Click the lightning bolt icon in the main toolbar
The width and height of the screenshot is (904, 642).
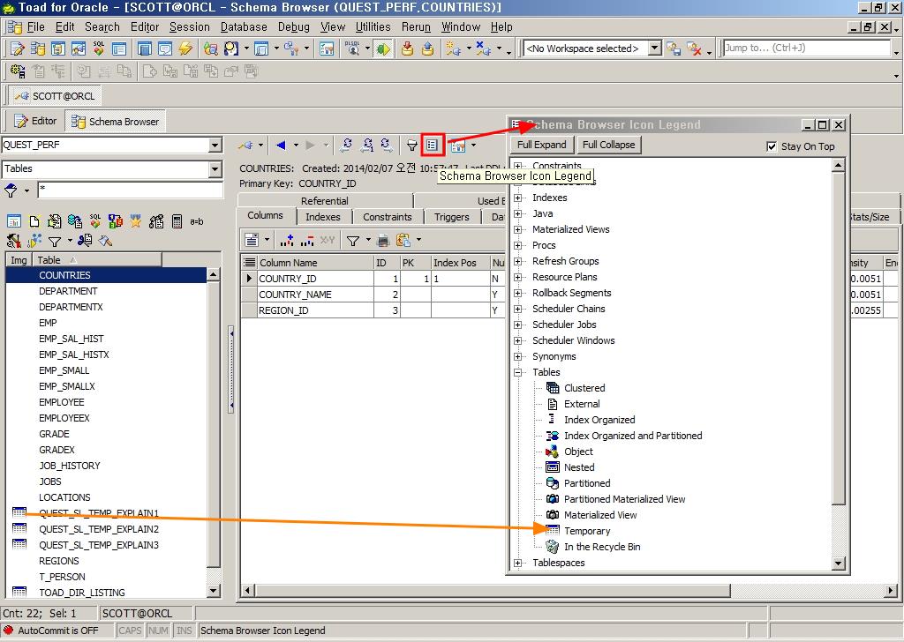click(185, 49)
